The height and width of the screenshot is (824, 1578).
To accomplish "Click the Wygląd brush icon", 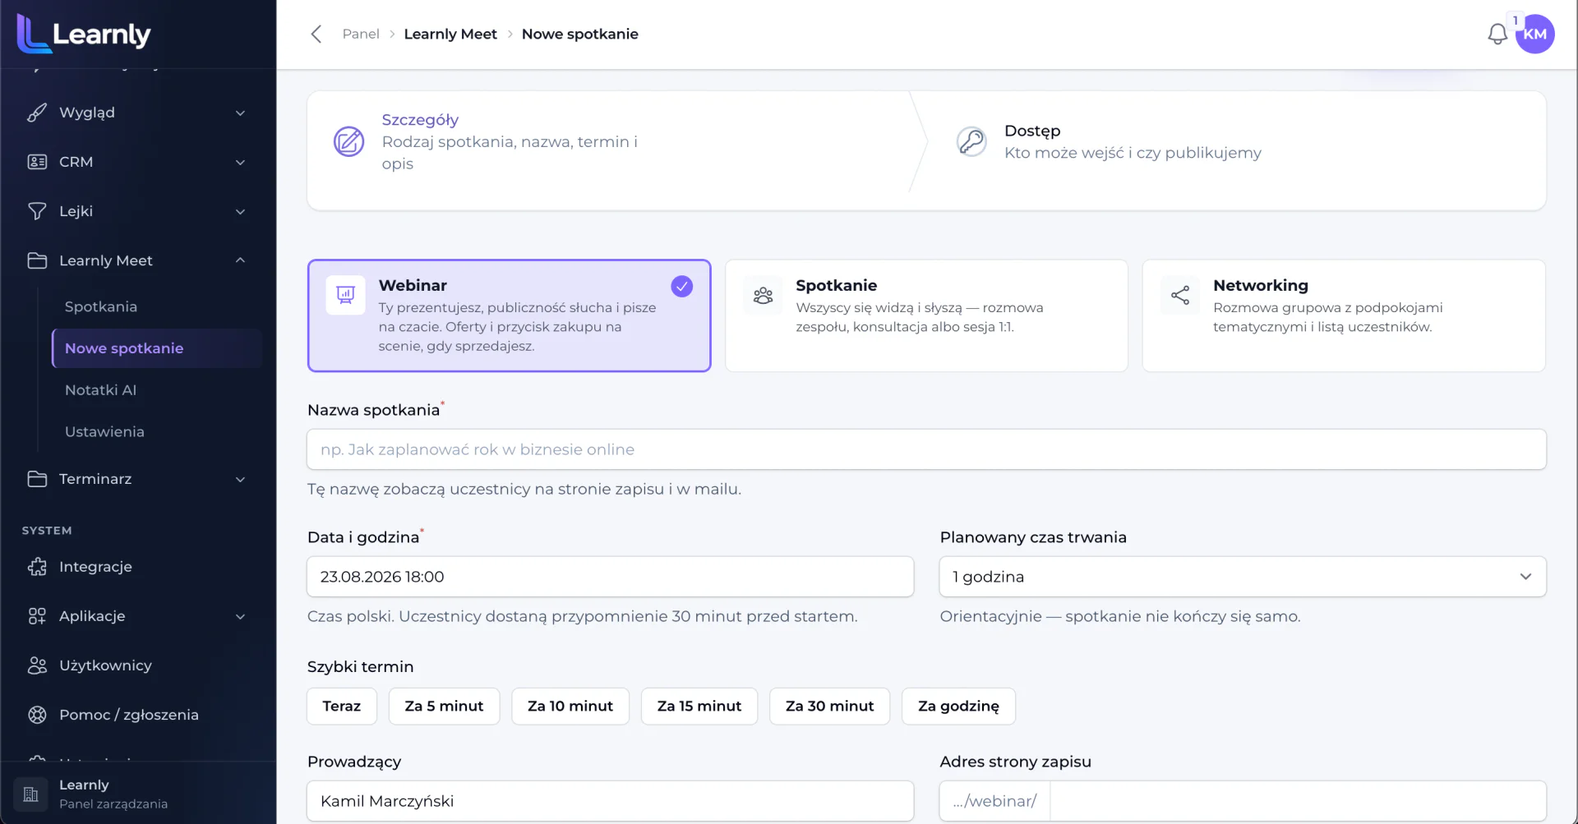I will [37, 113].
